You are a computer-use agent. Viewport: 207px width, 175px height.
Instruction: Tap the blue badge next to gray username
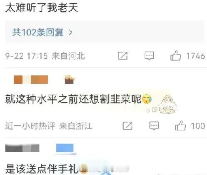point(65,148)
